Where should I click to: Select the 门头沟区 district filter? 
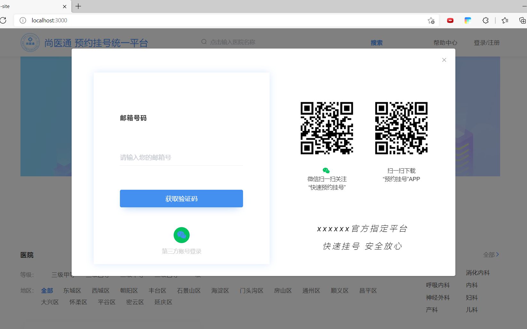[251, 291]
